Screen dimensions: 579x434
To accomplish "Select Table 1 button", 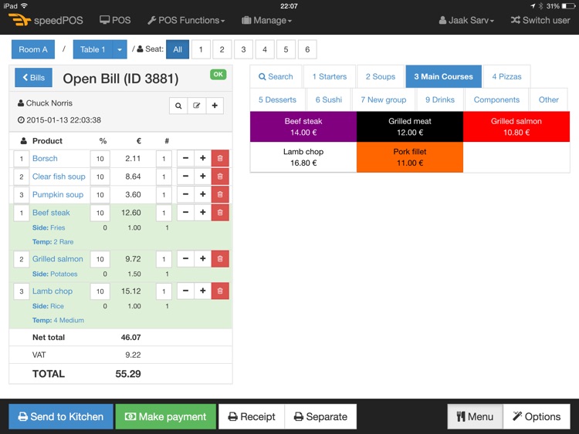I will coord(93,49).
